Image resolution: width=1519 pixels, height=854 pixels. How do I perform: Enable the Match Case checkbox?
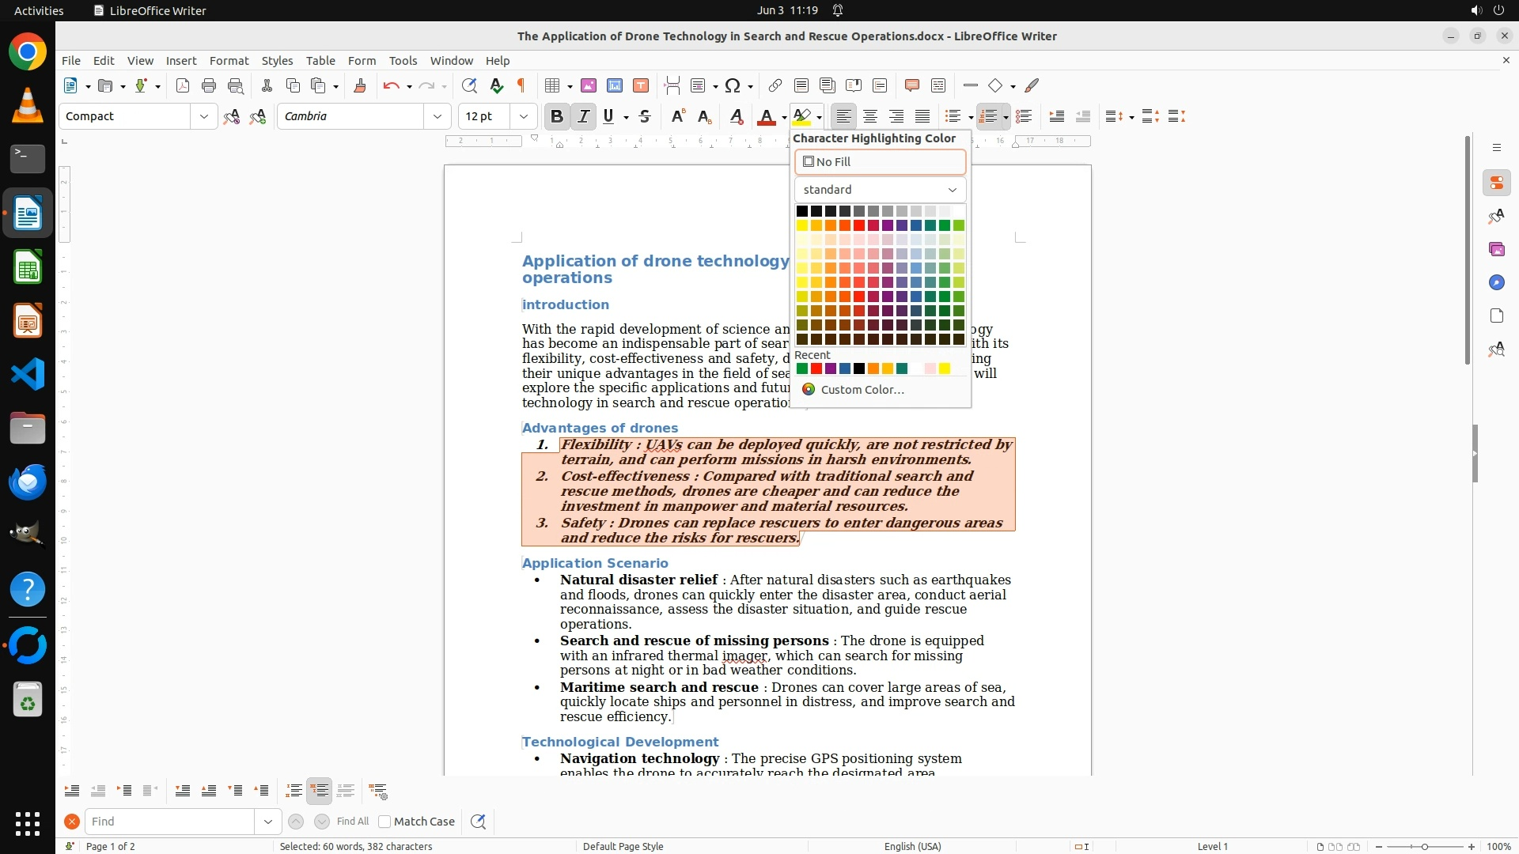click(x=384, y=822)
